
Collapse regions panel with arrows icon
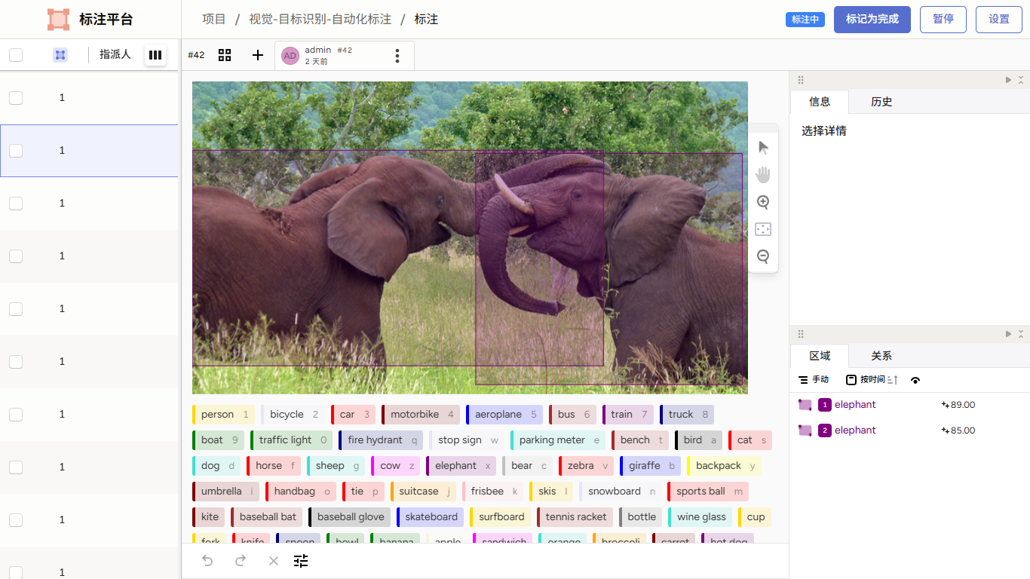(x=1021, y=334)
